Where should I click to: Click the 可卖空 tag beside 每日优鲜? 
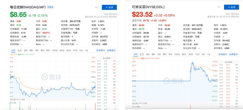50,7
